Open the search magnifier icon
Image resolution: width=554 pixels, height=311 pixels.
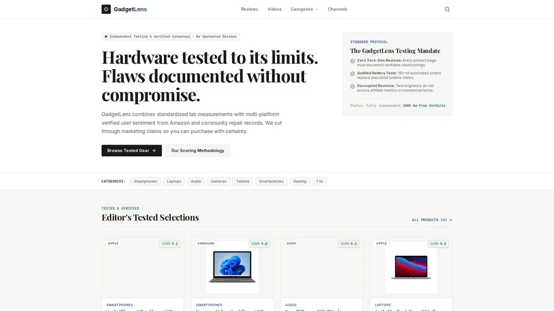coord(447,9)
